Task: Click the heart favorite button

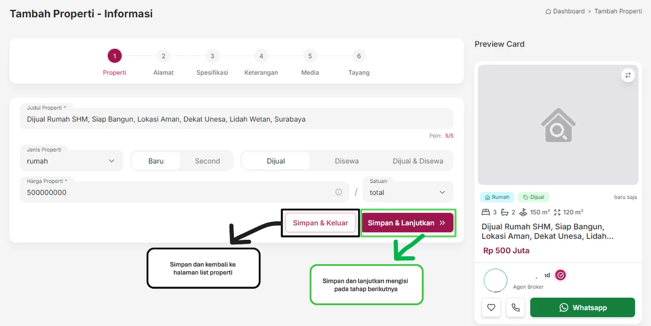Action: click(491, 308)
